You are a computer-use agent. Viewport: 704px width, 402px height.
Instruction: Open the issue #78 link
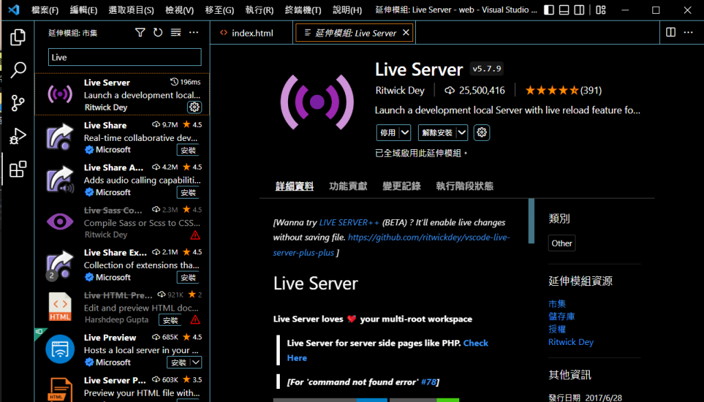(428, 382)
